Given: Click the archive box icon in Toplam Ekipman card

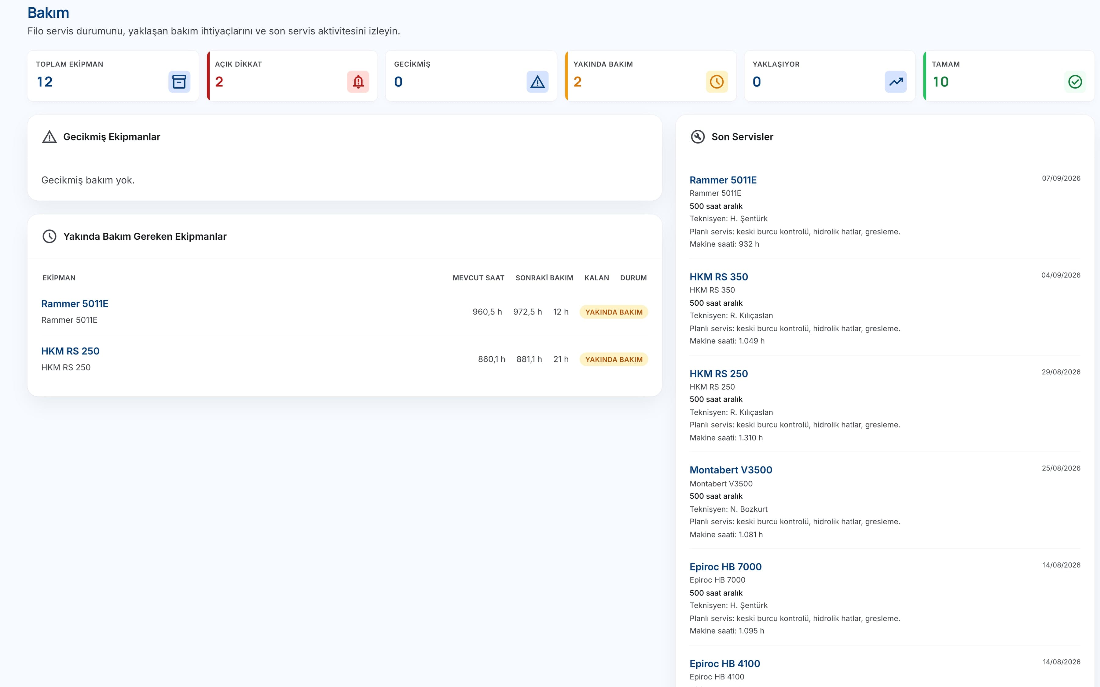Looking at the screenshot, I should coord(179,82).
